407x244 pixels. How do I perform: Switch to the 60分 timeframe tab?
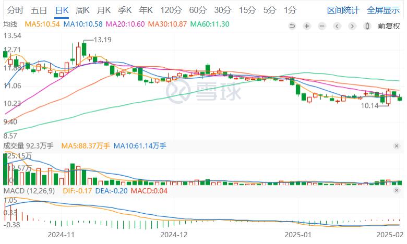coord(198,10)
